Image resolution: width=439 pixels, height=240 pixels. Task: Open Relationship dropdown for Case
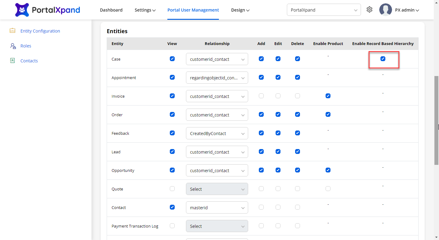coord(217,59)
